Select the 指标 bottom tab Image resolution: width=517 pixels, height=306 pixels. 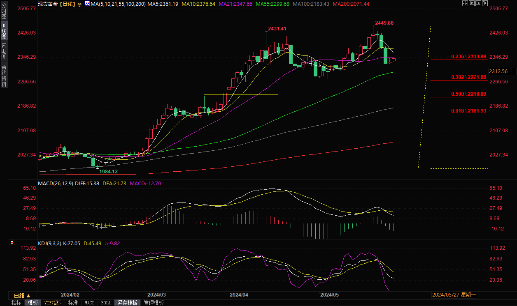click(16, 303)
